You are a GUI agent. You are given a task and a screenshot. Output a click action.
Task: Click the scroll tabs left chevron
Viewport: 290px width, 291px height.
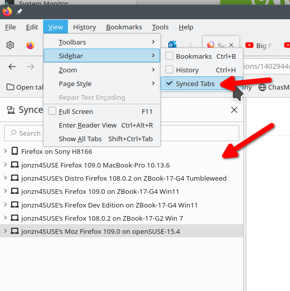pyautogui.click(x=191, y=45)
